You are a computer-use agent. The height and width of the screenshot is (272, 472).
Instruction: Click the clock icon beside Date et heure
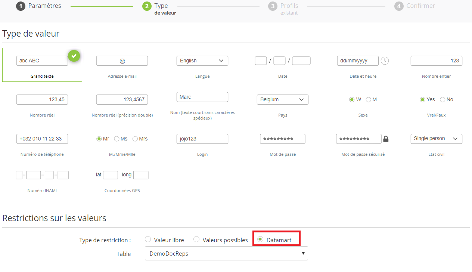385,61
